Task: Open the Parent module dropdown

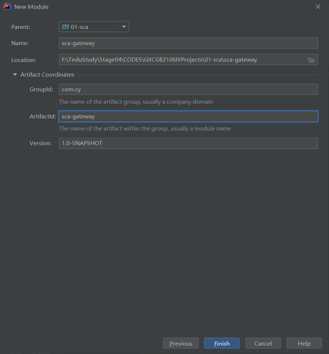Action: (x=94, y=27)
